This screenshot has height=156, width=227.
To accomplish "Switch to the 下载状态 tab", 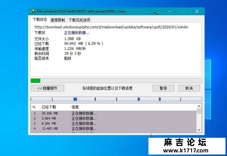I will (x=40, y=19).
